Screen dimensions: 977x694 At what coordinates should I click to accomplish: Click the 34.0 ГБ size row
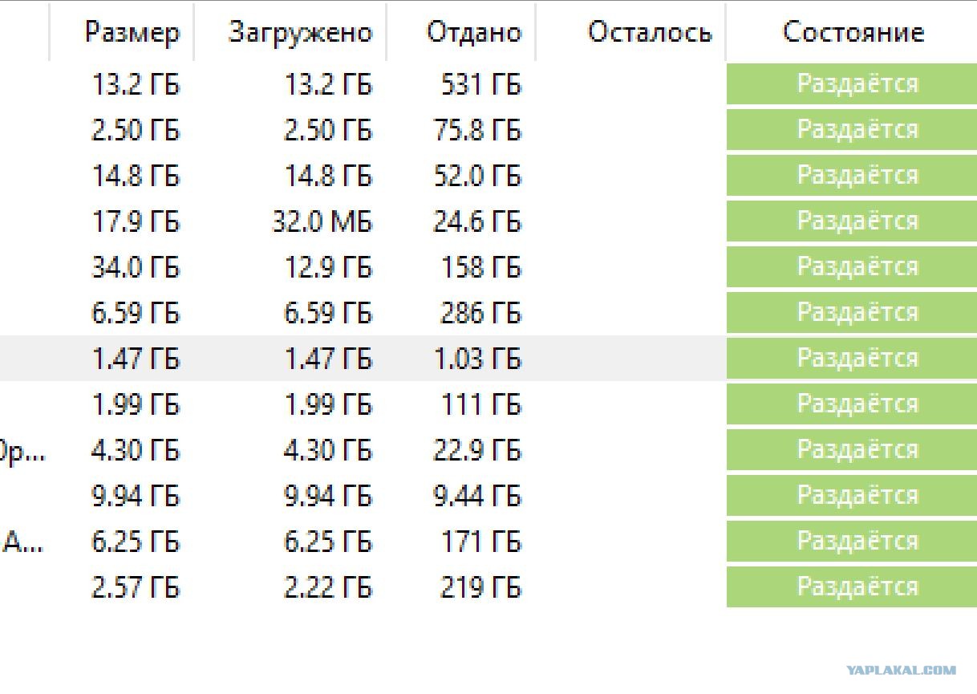pos(488,267)
